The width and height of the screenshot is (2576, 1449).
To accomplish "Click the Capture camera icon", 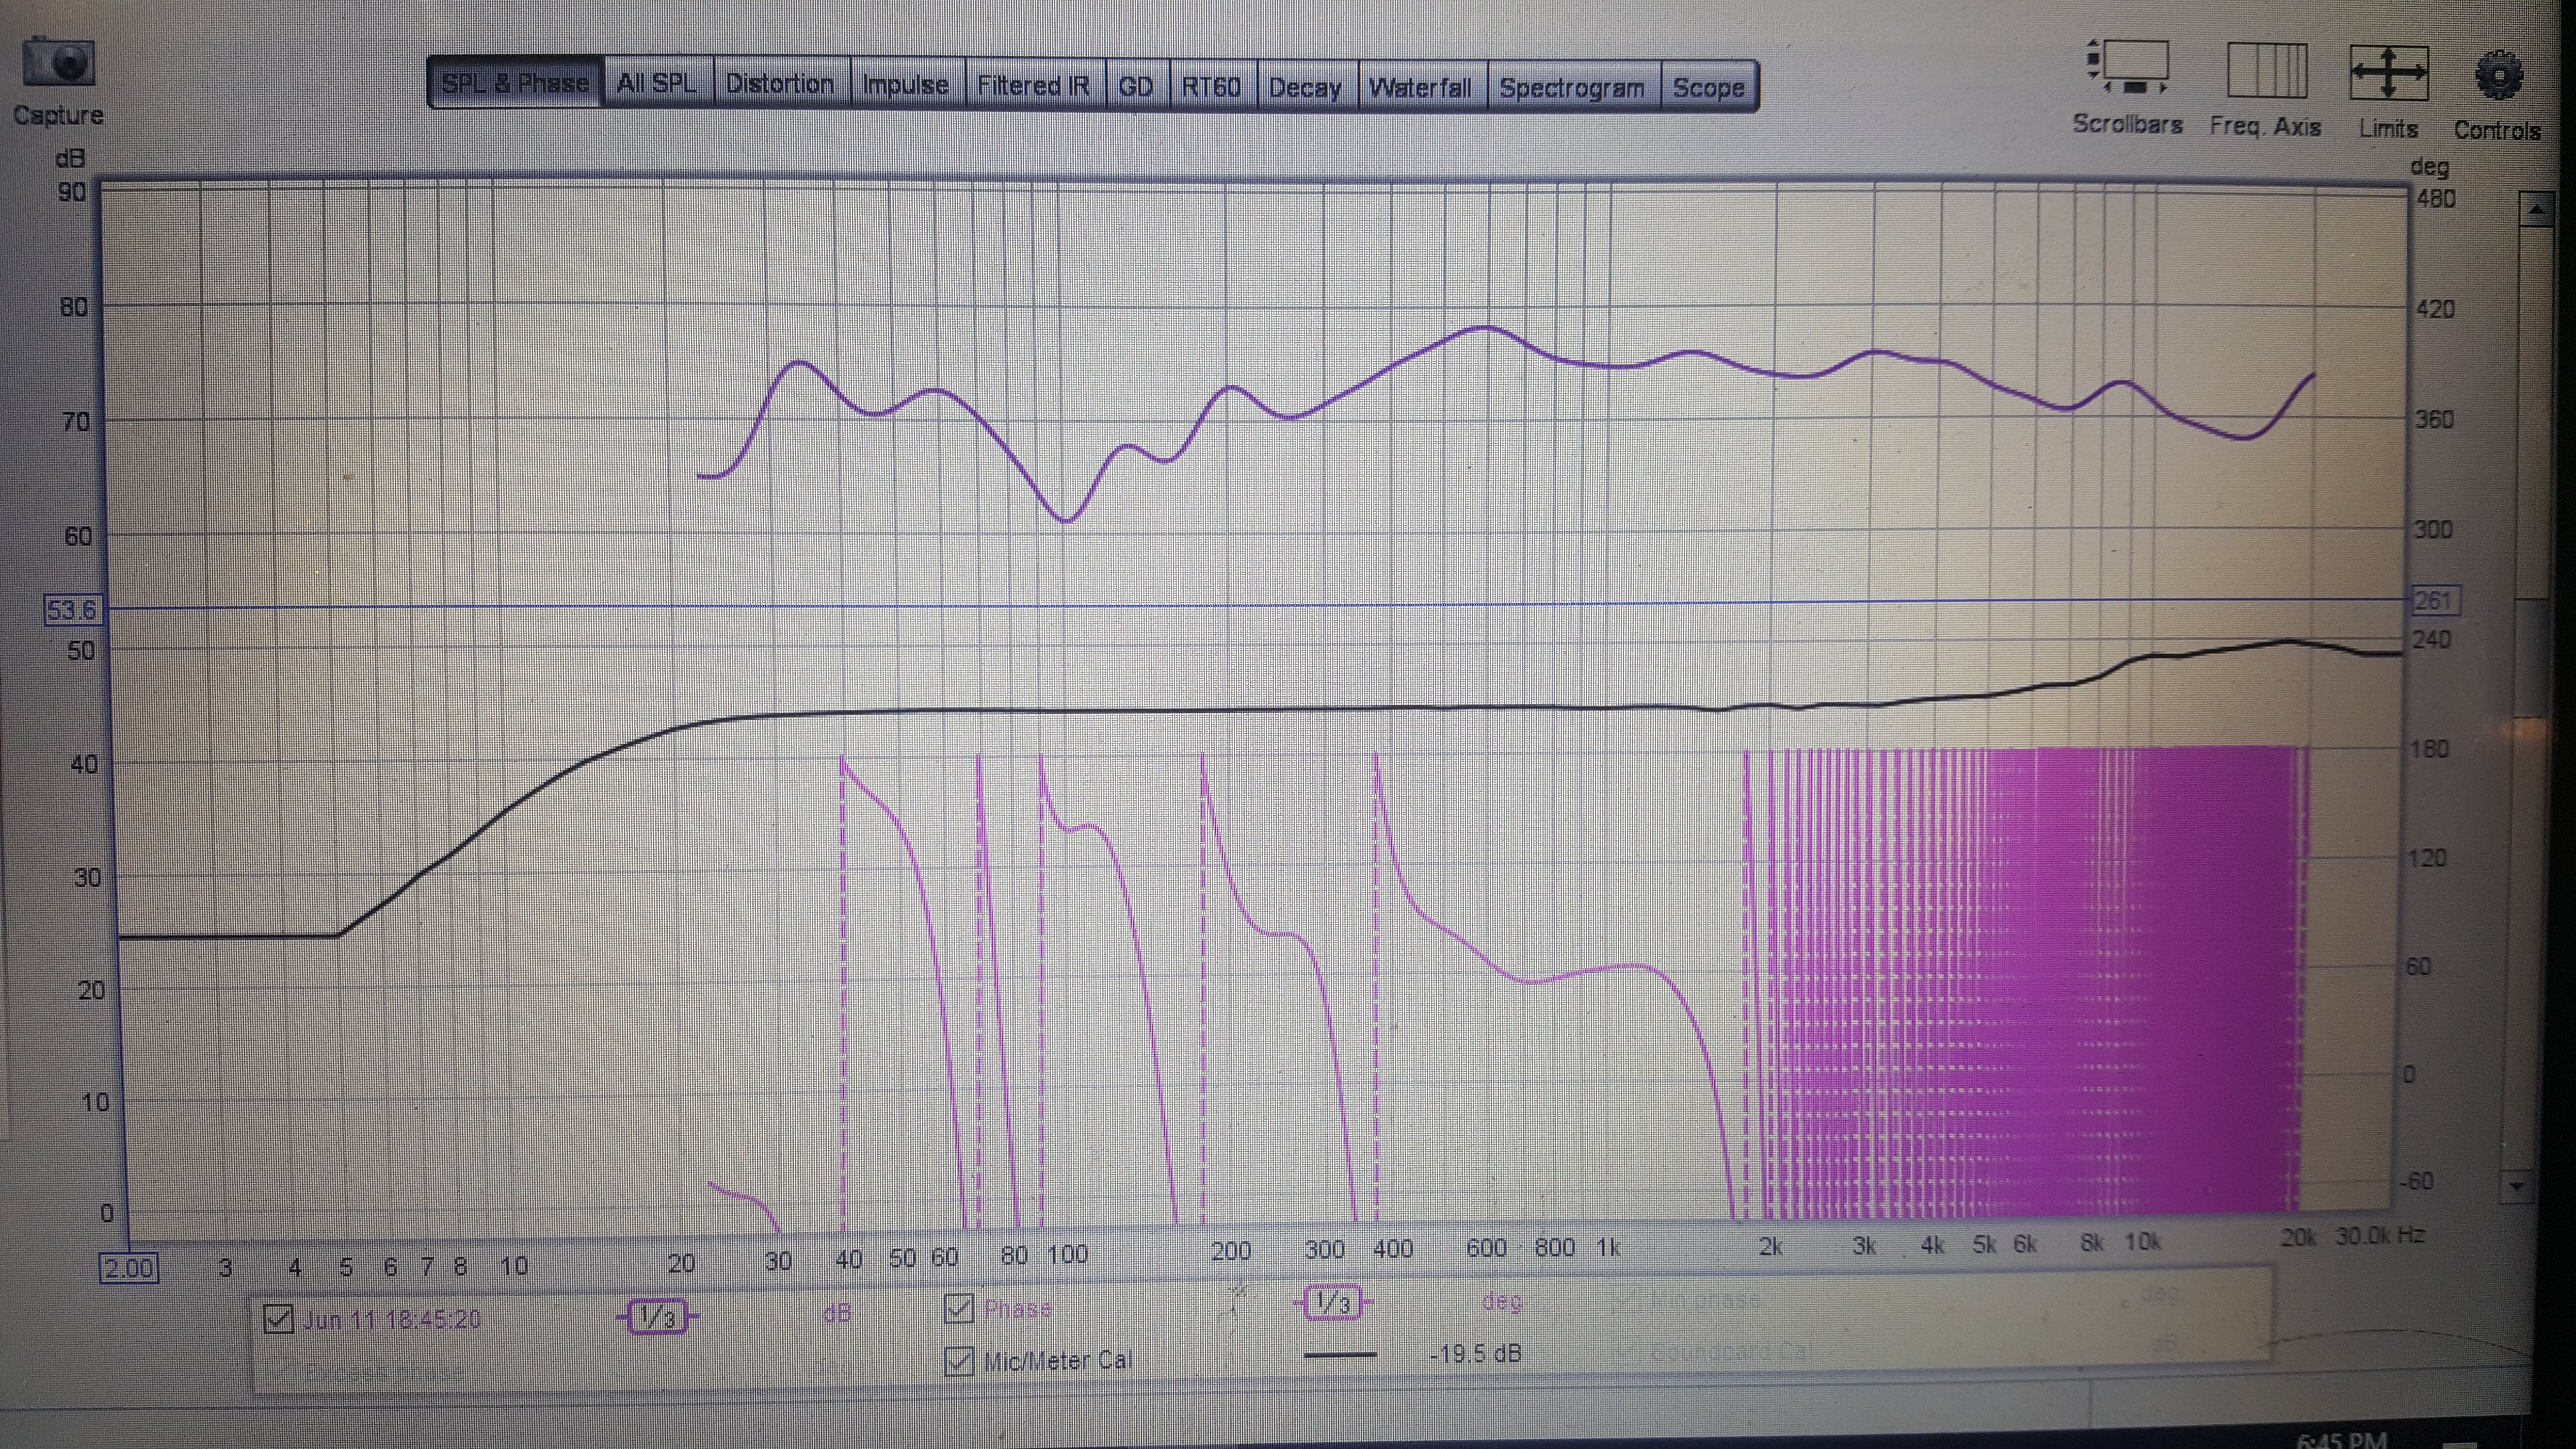I will pos(59,63).
